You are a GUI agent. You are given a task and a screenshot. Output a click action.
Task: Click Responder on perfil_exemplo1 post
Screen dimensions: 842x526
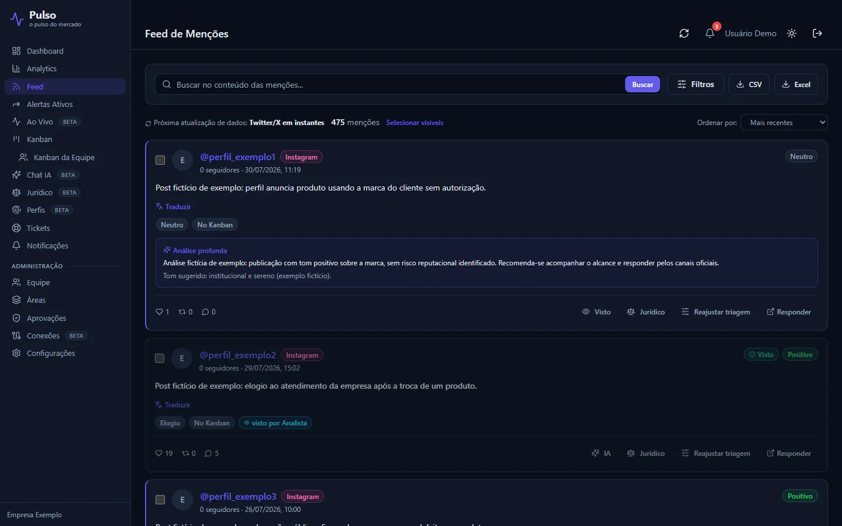(789, 312)
